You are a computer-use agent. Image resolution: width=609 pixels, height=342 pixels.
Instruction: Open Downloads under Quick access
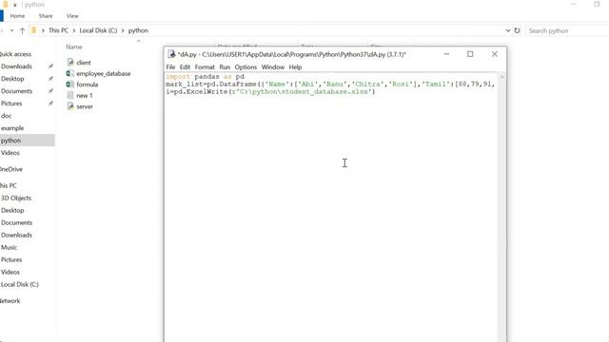pyautogui.click(x=16, y=66)
